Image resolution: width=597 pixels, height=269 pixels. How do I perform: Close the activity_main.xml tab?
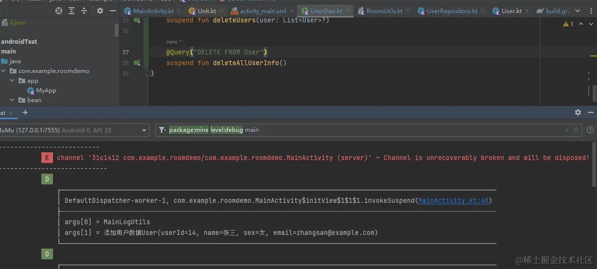[291, 11]
